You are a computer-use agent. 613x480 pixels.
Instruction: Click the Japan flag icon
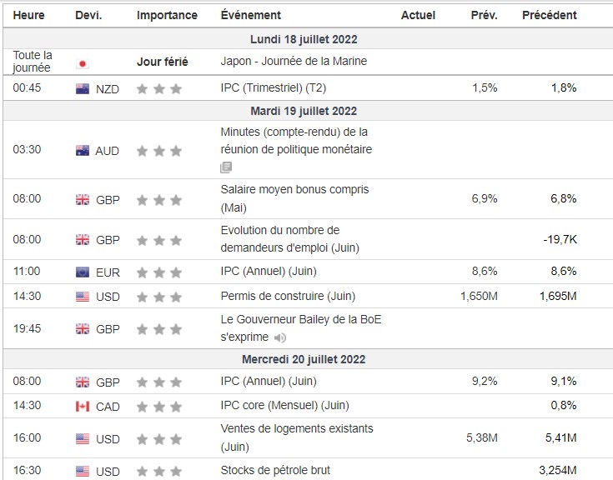point(82,64)
